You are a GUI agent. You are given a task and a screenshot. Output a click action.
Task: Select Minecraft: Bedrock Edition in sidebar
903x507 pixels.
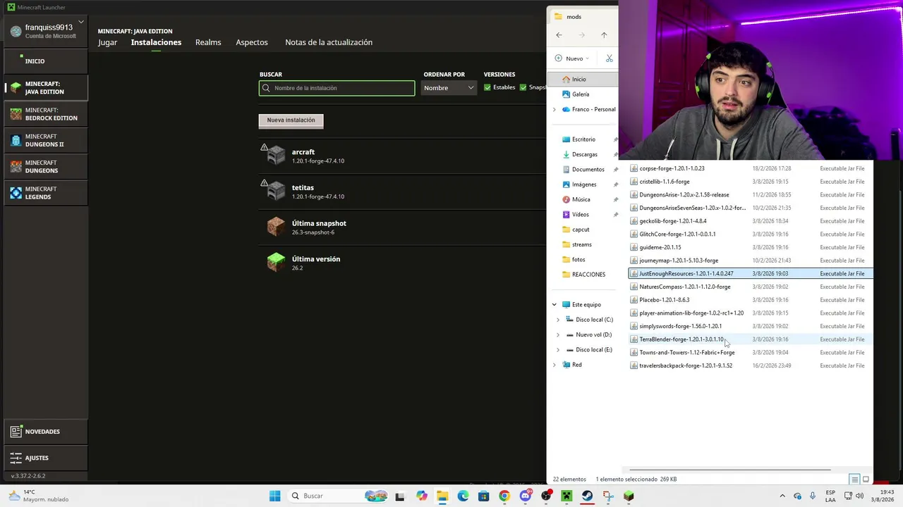46,114
